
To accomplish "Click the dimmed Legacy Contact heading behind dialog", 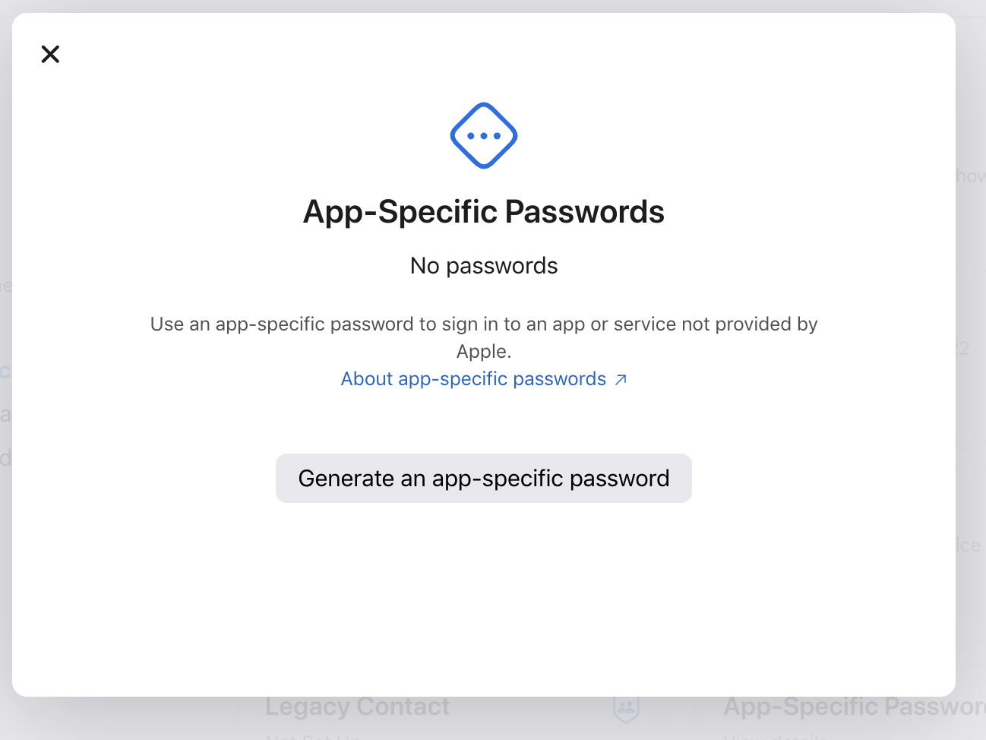I will pos(357,707).
